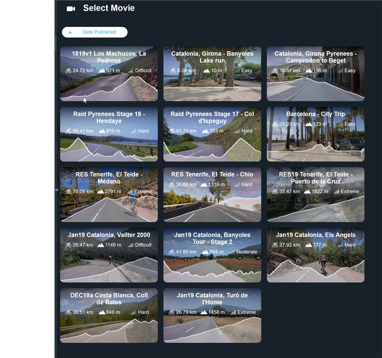Click the cyclist icon beside 78.09 km
The height and width of the screenshot is (358, 382).
68,192
